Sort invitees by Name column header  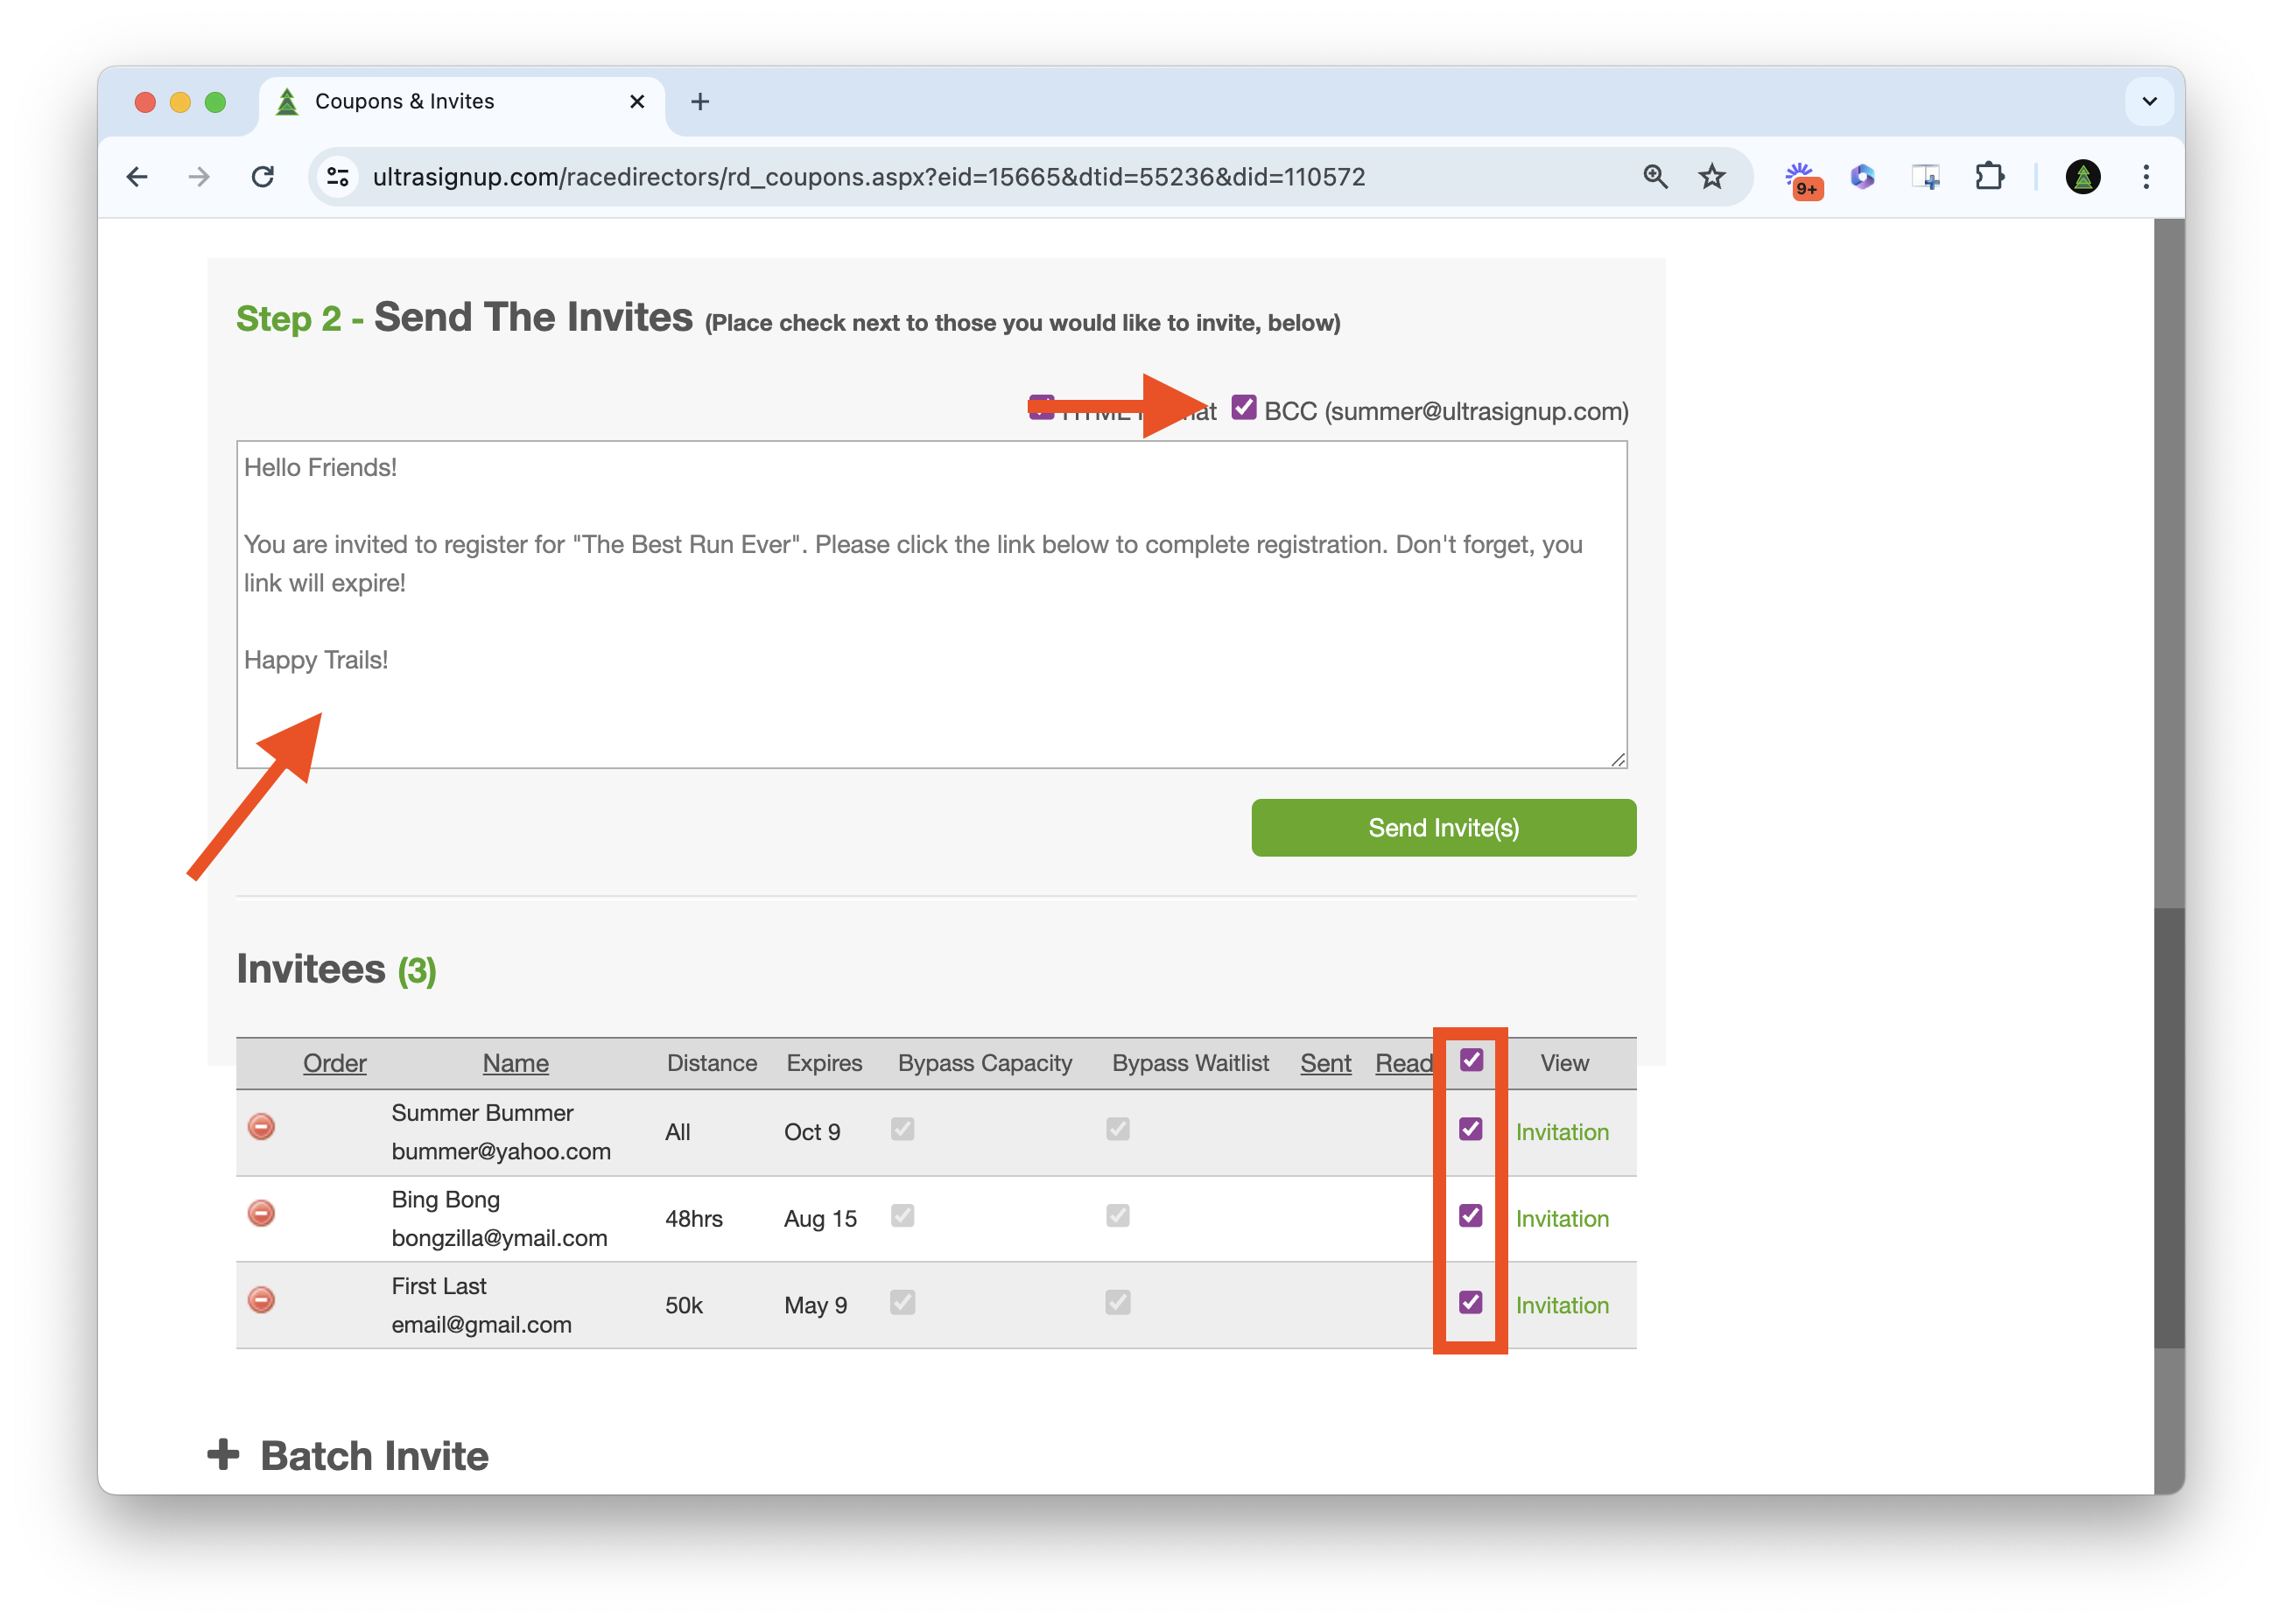(x=516, y=1063)
